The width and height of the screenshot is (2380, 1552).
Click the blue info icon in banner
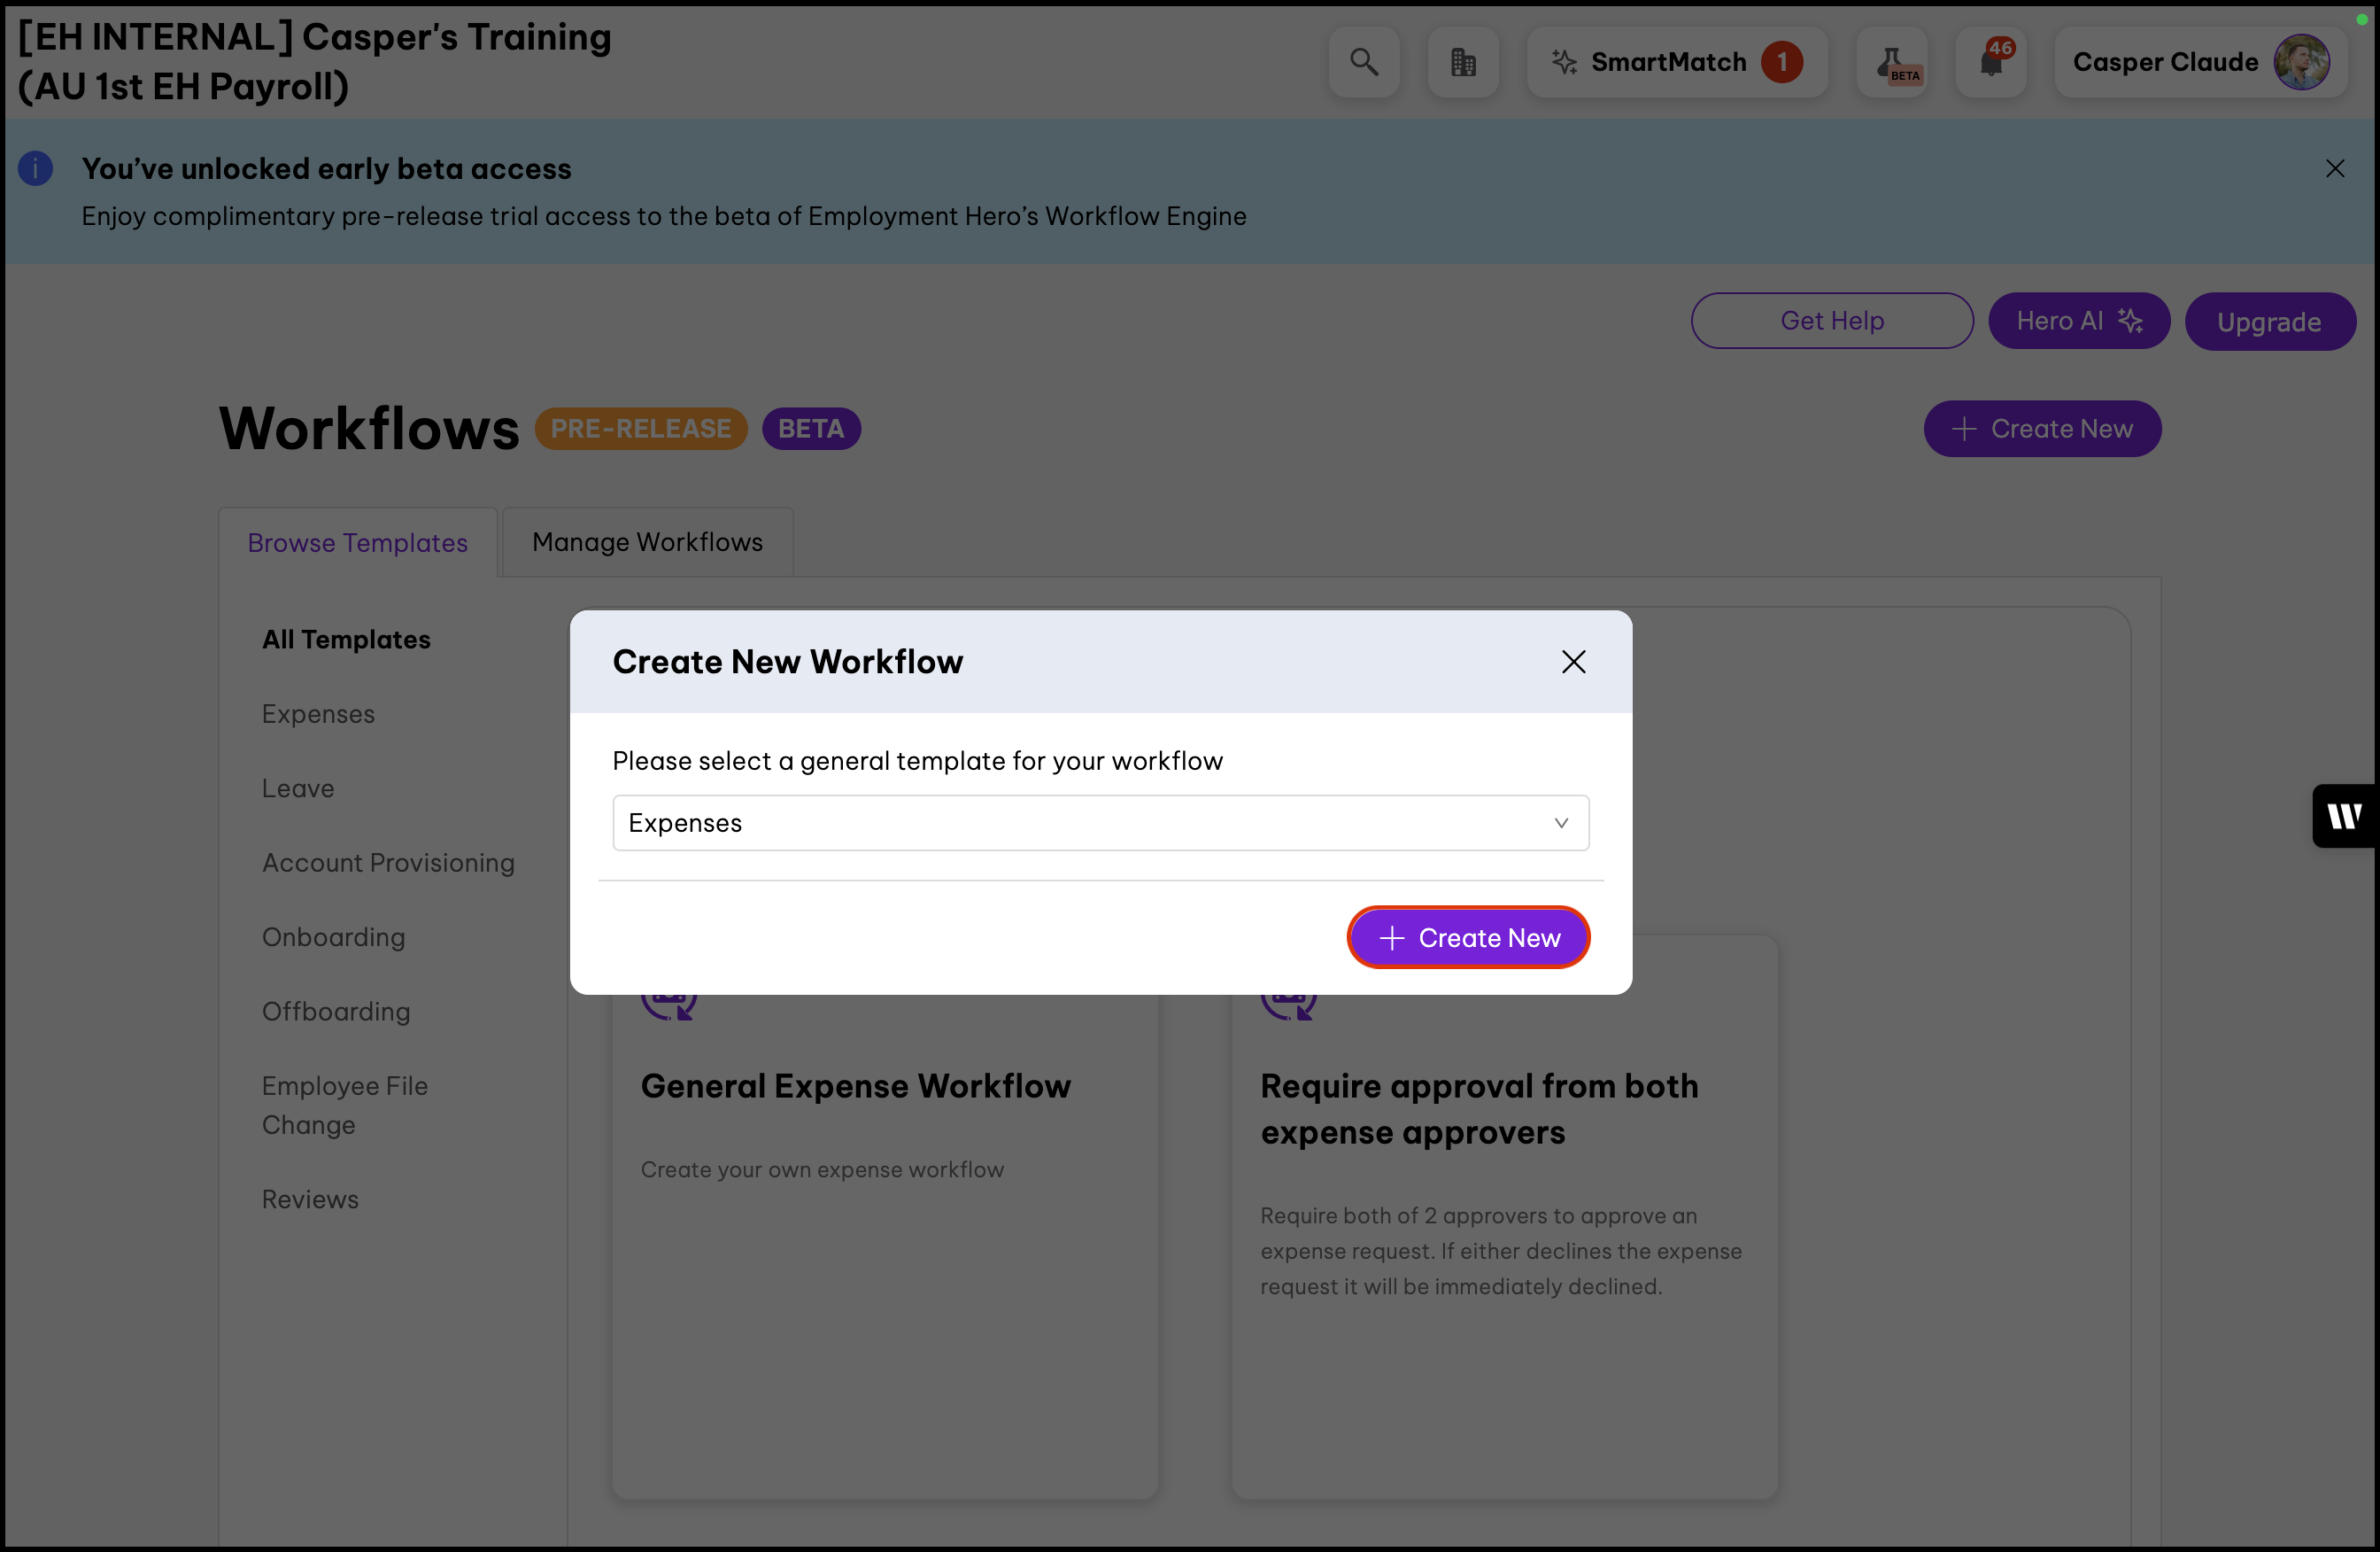(x=36, y=169)
